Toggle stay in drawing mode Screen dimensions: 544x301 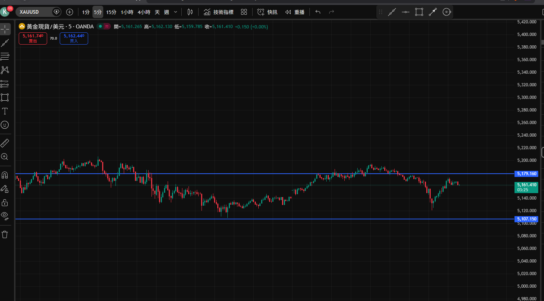point(5,189)
